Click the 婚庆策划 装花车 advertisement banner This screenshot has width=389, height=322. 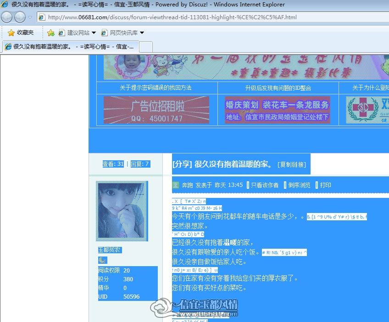(278, 110)
